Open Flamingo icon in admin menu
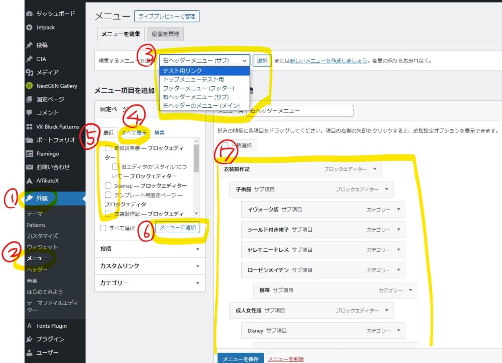Viewport: 502px width, 363px height. coord(29,153)
